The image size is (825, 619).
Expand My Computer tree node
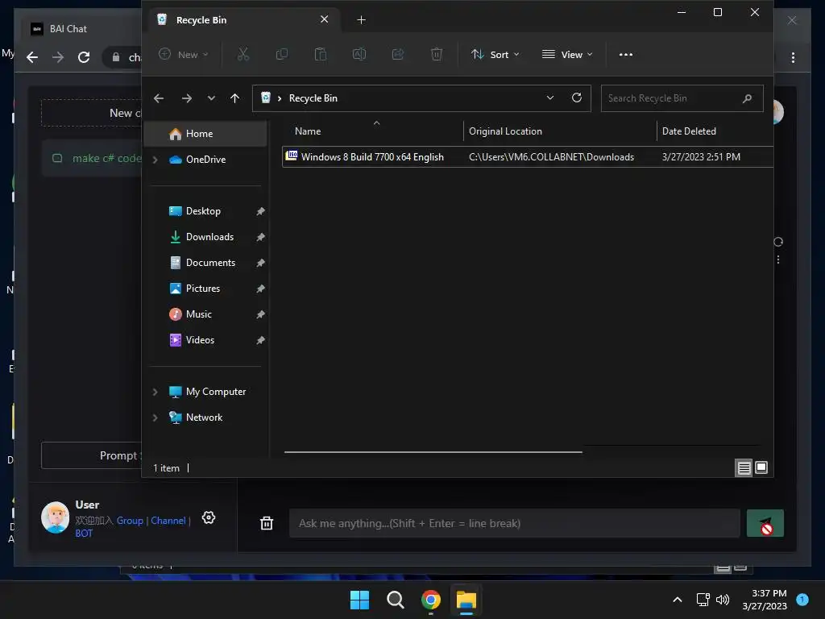point(155,393)
